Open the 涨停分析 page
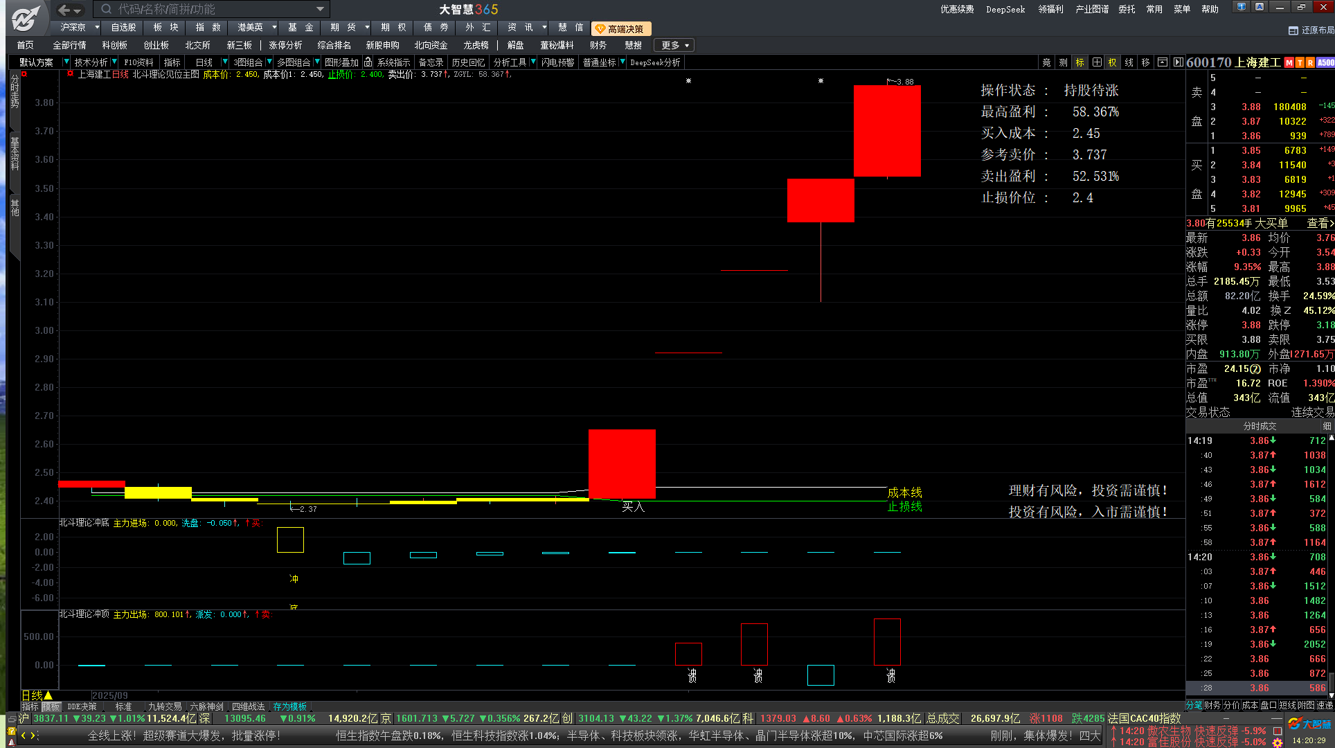 coord(285,45)
